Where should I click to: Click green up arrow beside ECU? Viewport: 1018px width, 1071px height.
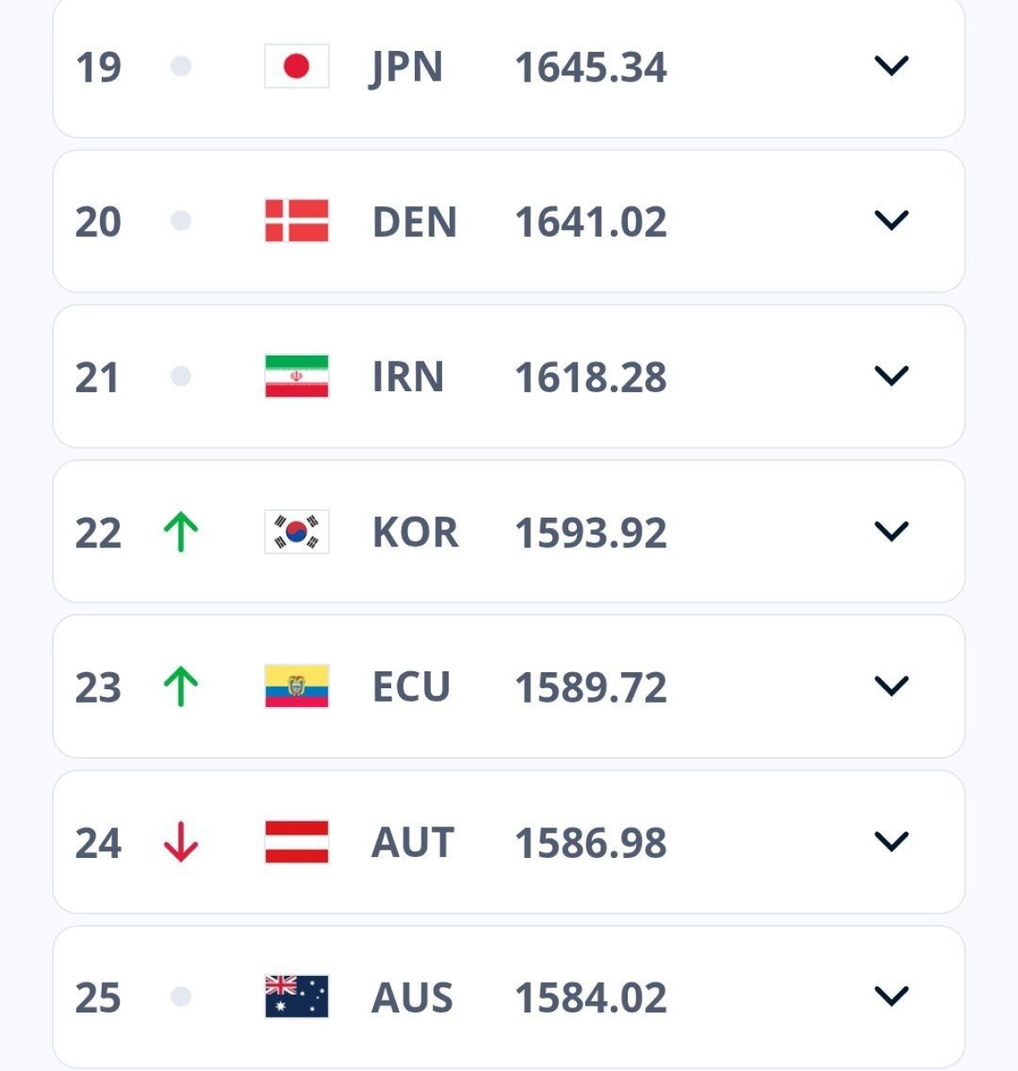click(x=181, y=687)
